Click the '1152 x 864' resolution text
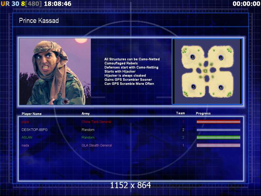The height and width of the screenshot is (196, 261). coord(130,185)
